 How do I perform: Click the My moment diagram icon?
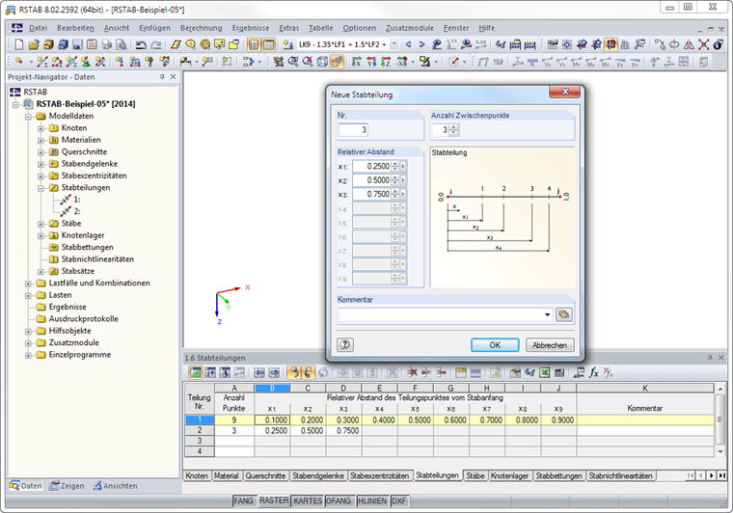point(591,62)
